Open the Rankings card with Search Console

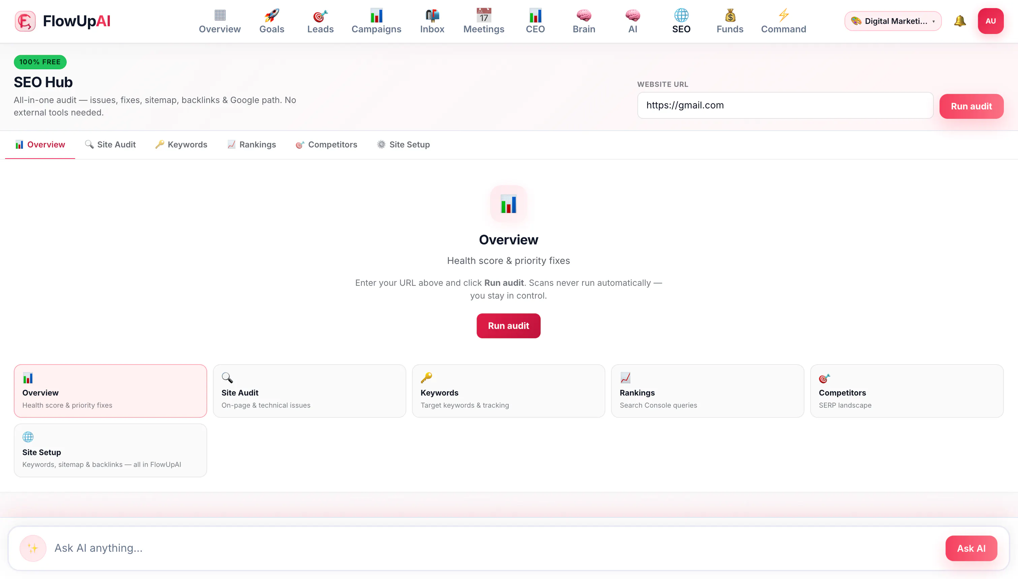point(707,390)
